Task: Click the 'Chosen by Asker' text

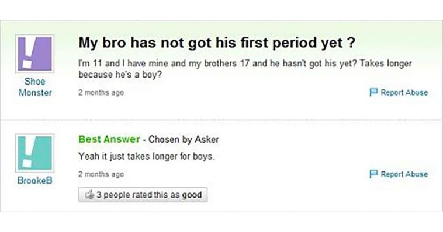Action: (184, 139)
